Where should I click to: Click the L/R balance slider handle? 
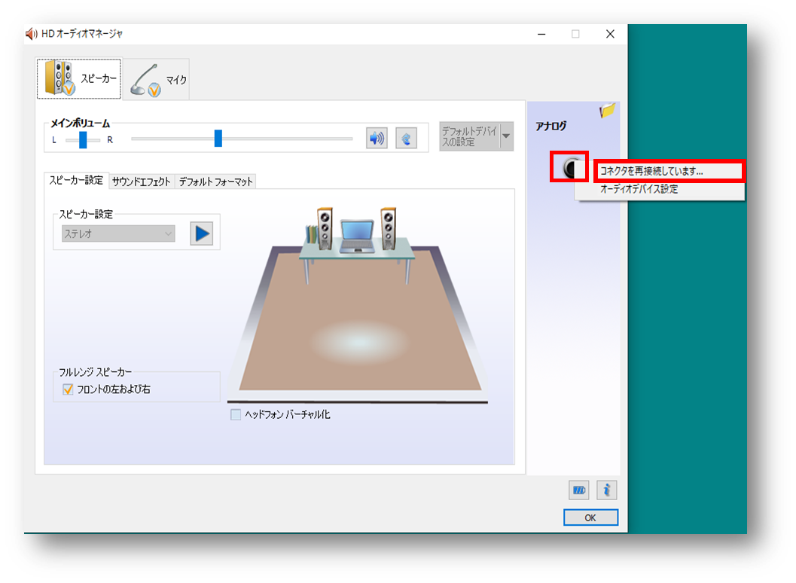click(83, 139)
